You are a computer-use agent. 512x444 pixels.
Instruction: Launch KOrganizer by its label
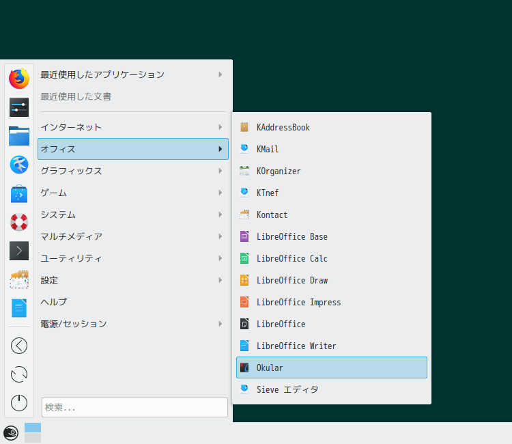(x=279, y=171)
